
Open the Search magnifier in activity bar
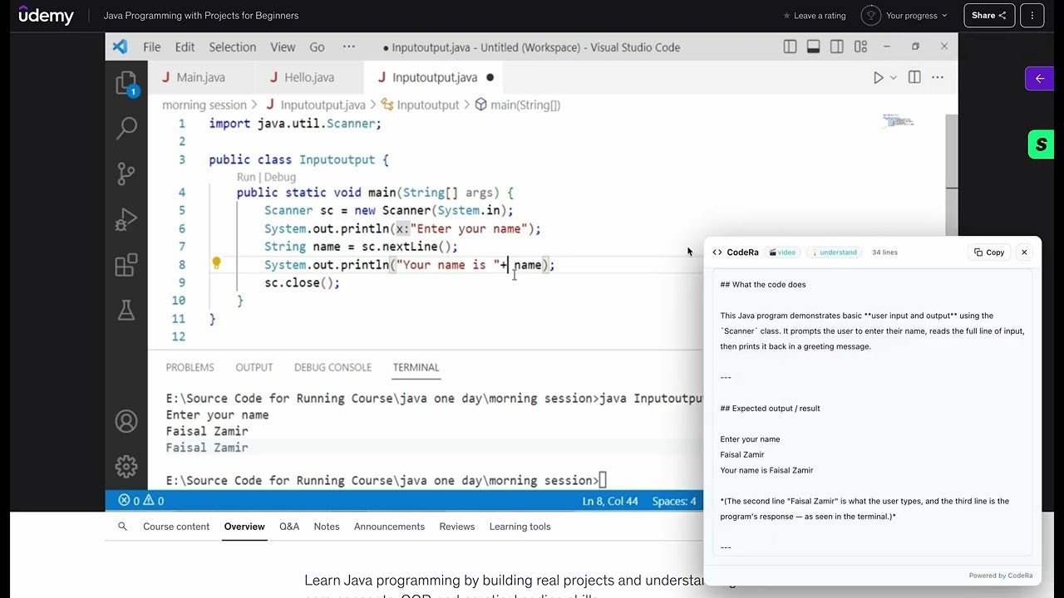tap(126, 128)
